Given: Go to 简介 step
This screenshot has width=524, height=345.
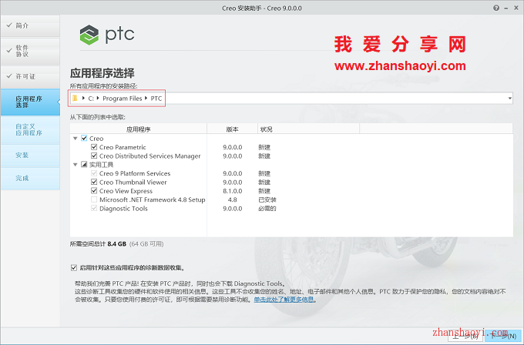Looking at the screenshot, I should (30, 25).
